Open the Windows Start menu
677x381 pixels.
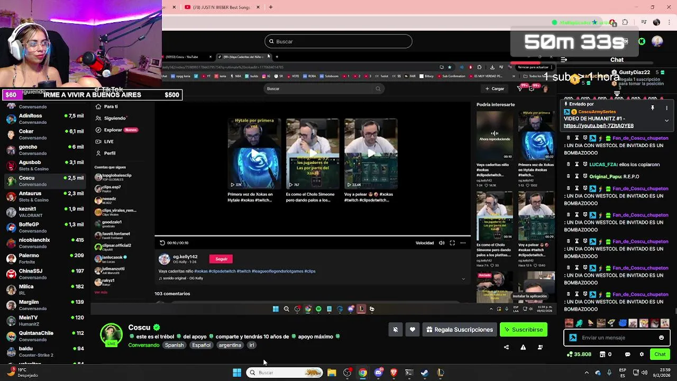click(x=237, y=373)
